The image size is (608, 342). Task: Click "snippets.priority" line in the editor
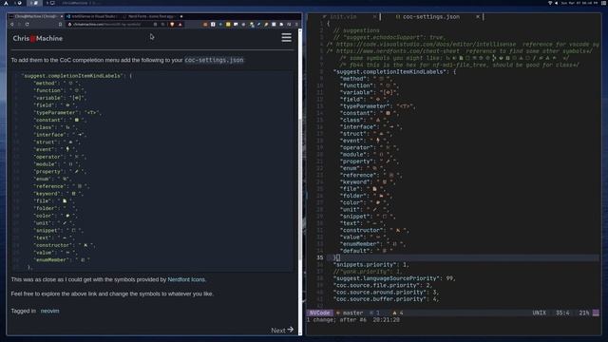tap(371, 264)
